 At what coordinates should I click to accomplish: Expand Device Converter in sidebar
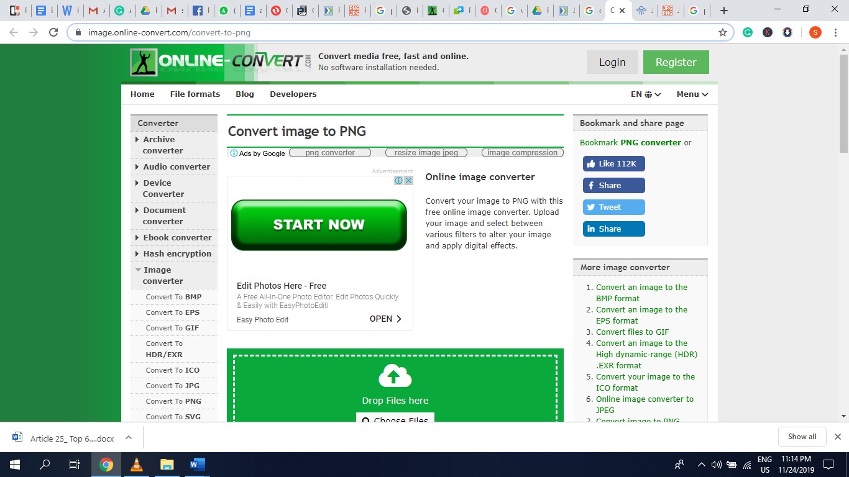tap(173, 188)
